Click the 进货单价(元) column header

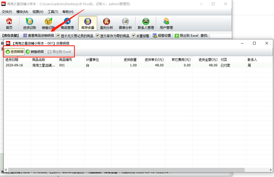click(x=152, y=60)
